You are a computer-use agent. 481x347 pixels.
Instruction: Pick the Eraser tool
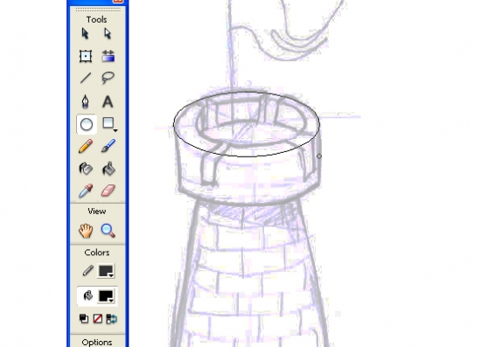tap(108, 191)
